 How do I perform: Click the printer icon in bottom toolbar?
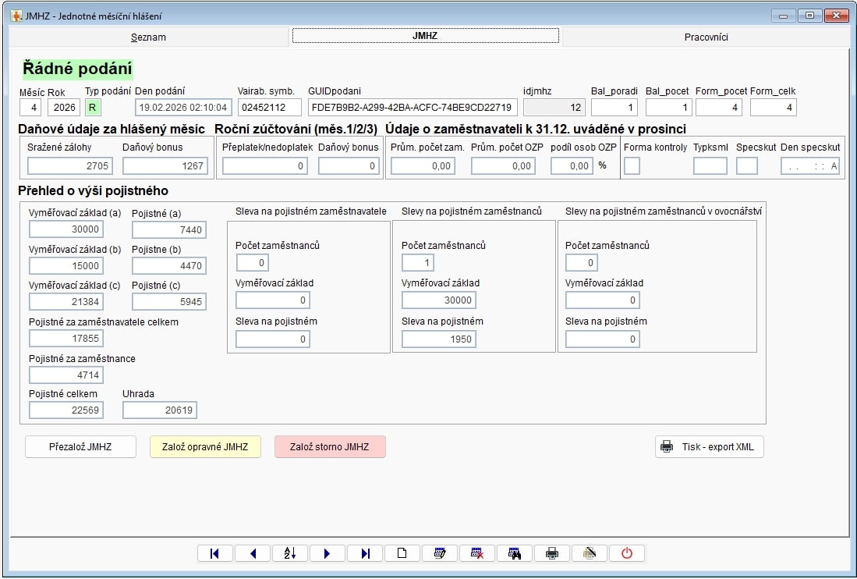(x=552, y=553)
